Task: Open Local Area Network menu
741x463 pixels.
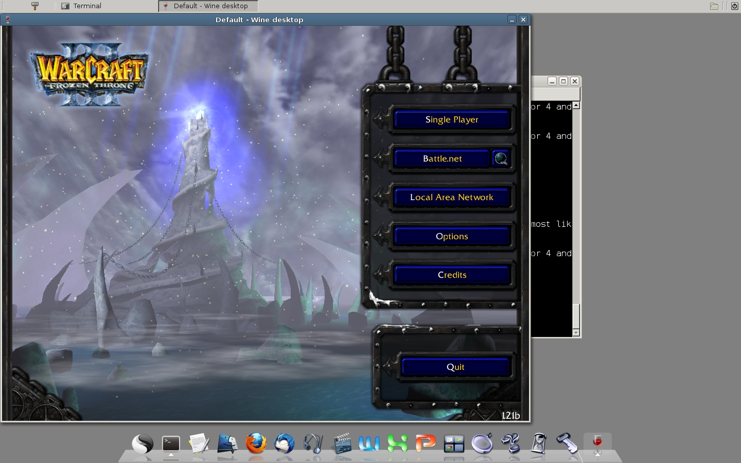Action: pyautogui.click(x=452, y=198)
